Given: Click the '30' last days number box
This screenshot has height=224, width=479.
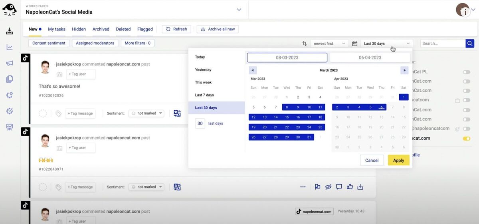Looking at the screenshot, I should click(200, 123).
